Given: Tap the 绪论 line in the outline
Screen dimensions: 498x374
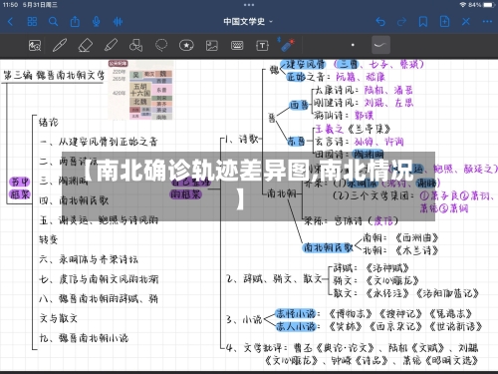Looking at the screenshot, I should [49, 123].
